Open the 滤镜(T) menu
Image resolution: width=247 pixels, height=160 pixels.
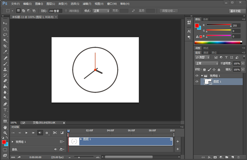coord(87,3)
